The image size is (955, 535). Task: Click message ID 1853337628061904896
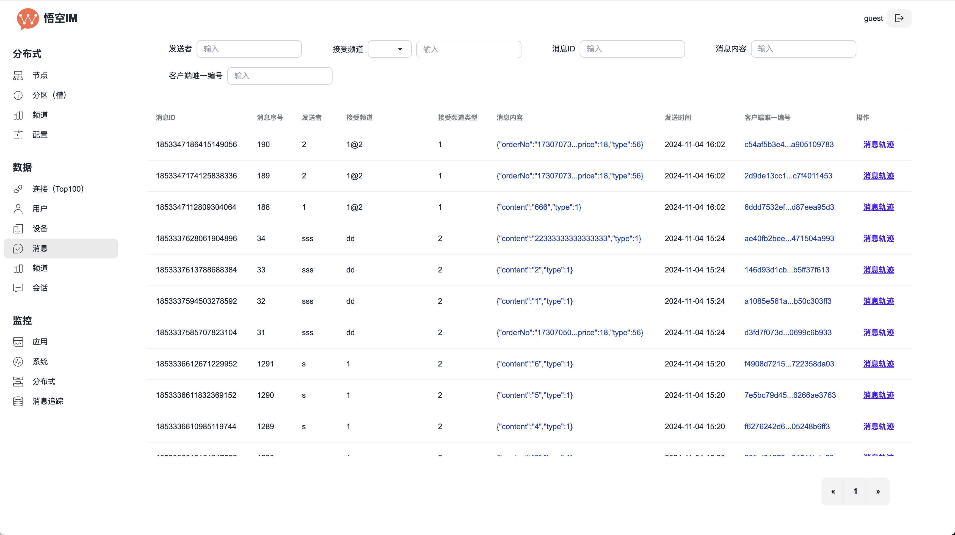tap(196, 238)
